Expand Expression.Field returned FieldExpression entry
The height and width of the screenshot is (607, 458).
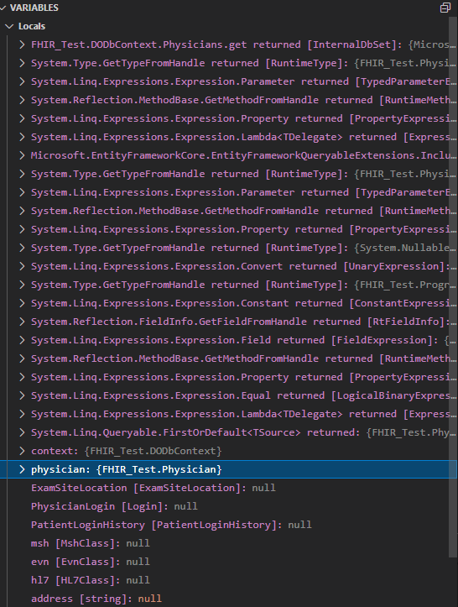click(x=23, y=340)
